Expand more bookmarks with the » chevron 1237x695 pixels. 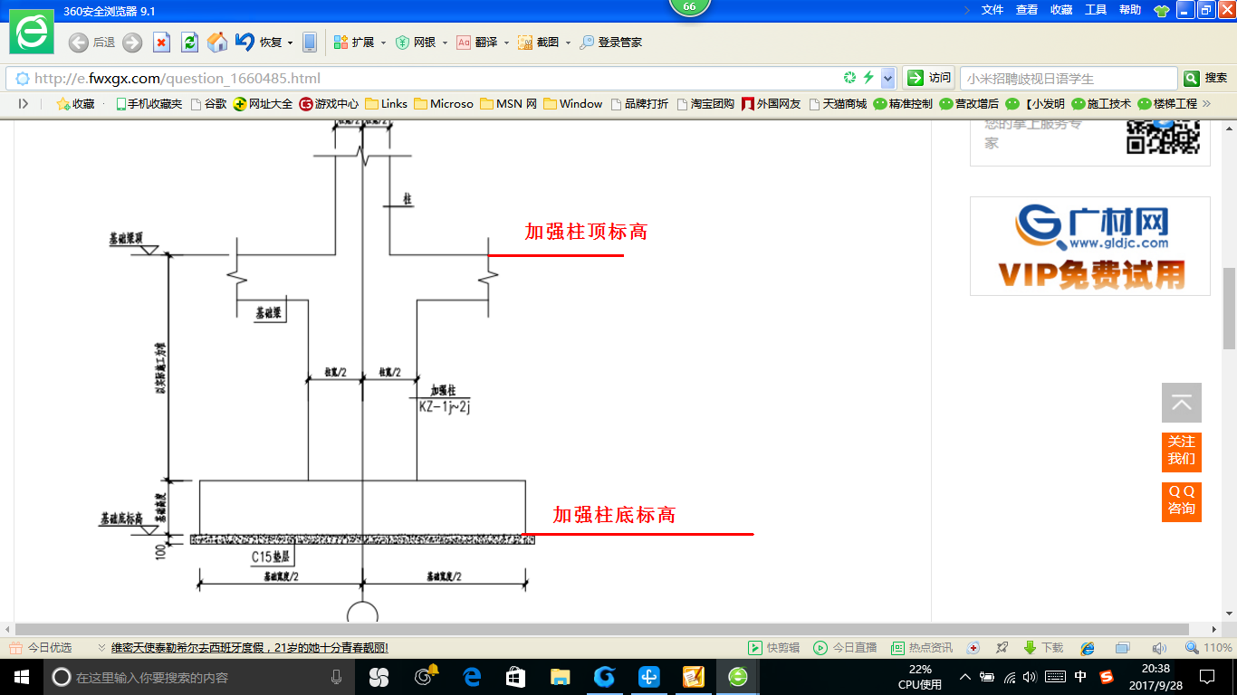coord(1206,104)
